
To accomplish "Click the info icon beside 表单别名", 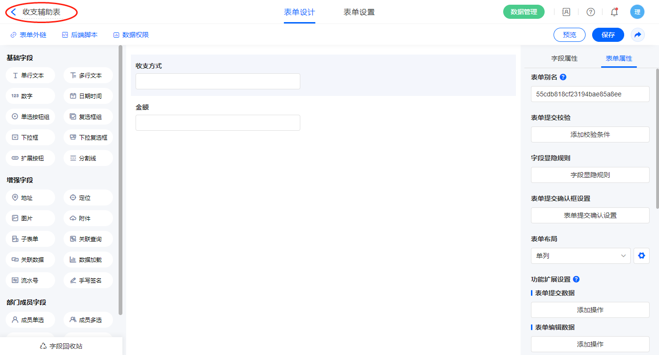I will point(563,77).
